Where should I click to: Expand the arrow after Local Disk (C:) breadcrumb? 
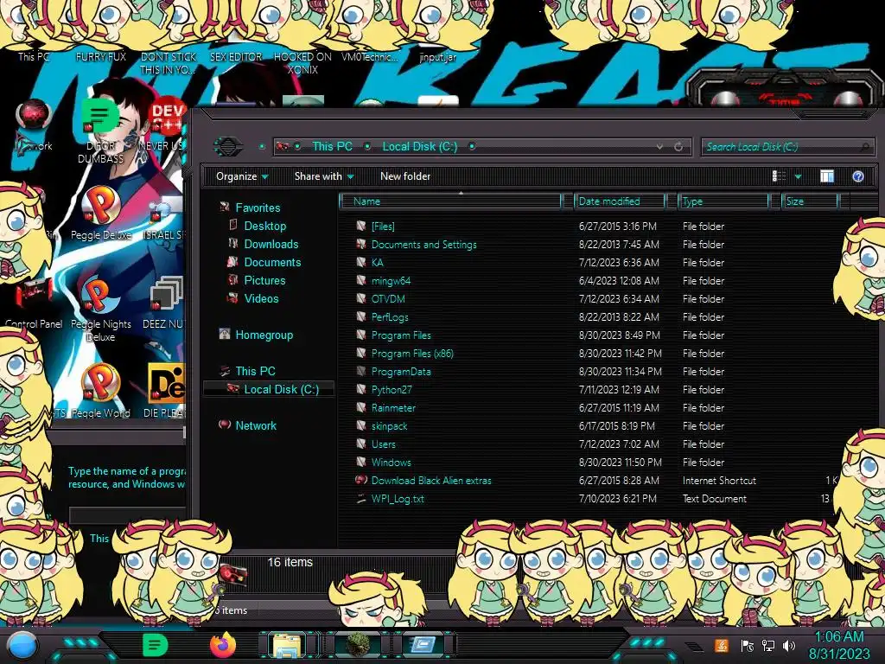[x=472, y=147]
